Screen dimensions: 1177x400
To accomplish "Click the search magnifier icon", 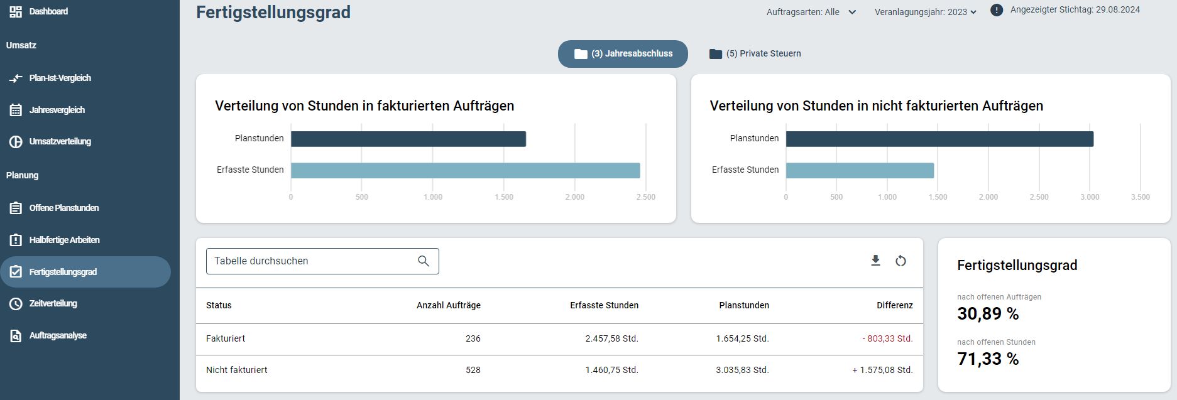I will point(424,261).
